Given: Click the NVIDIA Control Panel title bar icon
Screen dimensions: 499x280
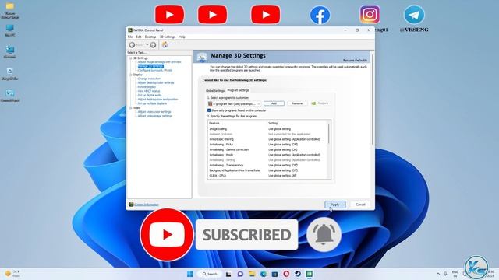Looking at the screenshot, I should pyautogui.click(x=130, y=30).
